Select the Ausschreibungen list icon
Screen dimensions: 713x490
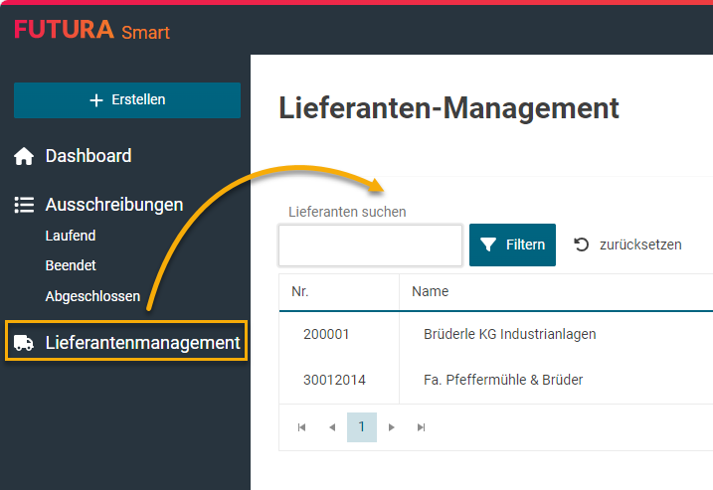pyautogui.click(x=24, y=205)
